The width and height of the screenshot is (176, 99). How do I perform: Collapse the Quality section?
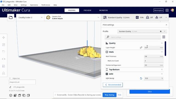tap(162, 43)
